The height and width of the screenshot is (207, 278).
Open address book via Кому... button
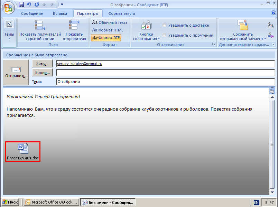(43, 64)
